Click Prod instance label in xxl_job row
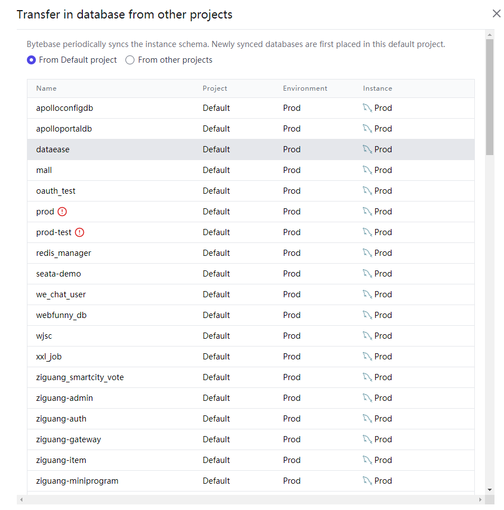 pos(383,357)
